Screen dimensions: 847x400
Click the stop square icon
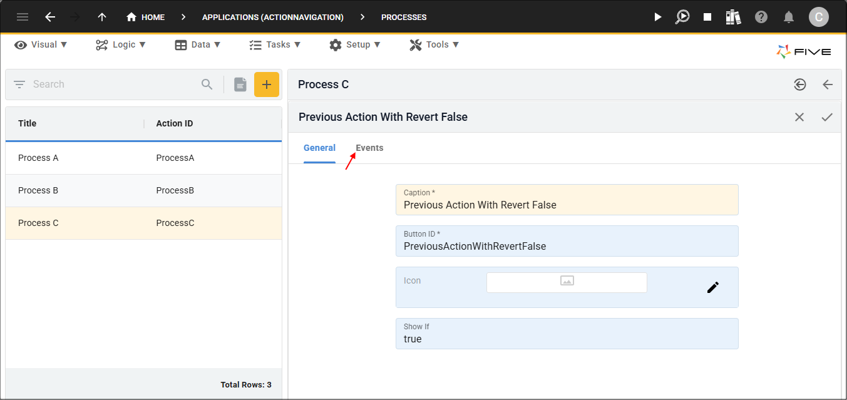(707, 17)
